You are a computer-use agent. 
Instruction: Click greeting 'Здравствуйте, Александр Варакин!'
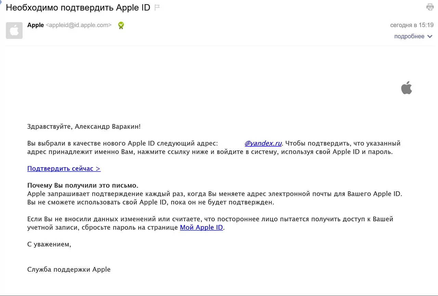click(84, 127)
